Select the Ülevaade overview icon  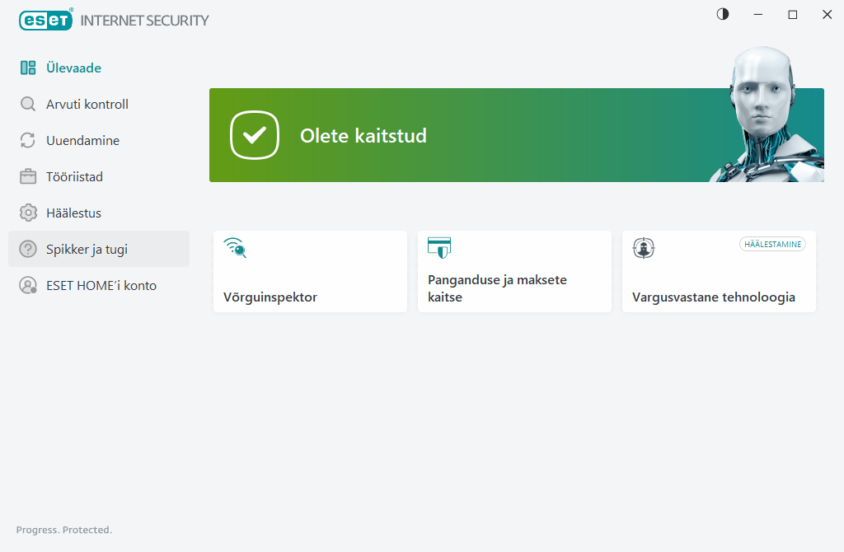pos(28,68)
